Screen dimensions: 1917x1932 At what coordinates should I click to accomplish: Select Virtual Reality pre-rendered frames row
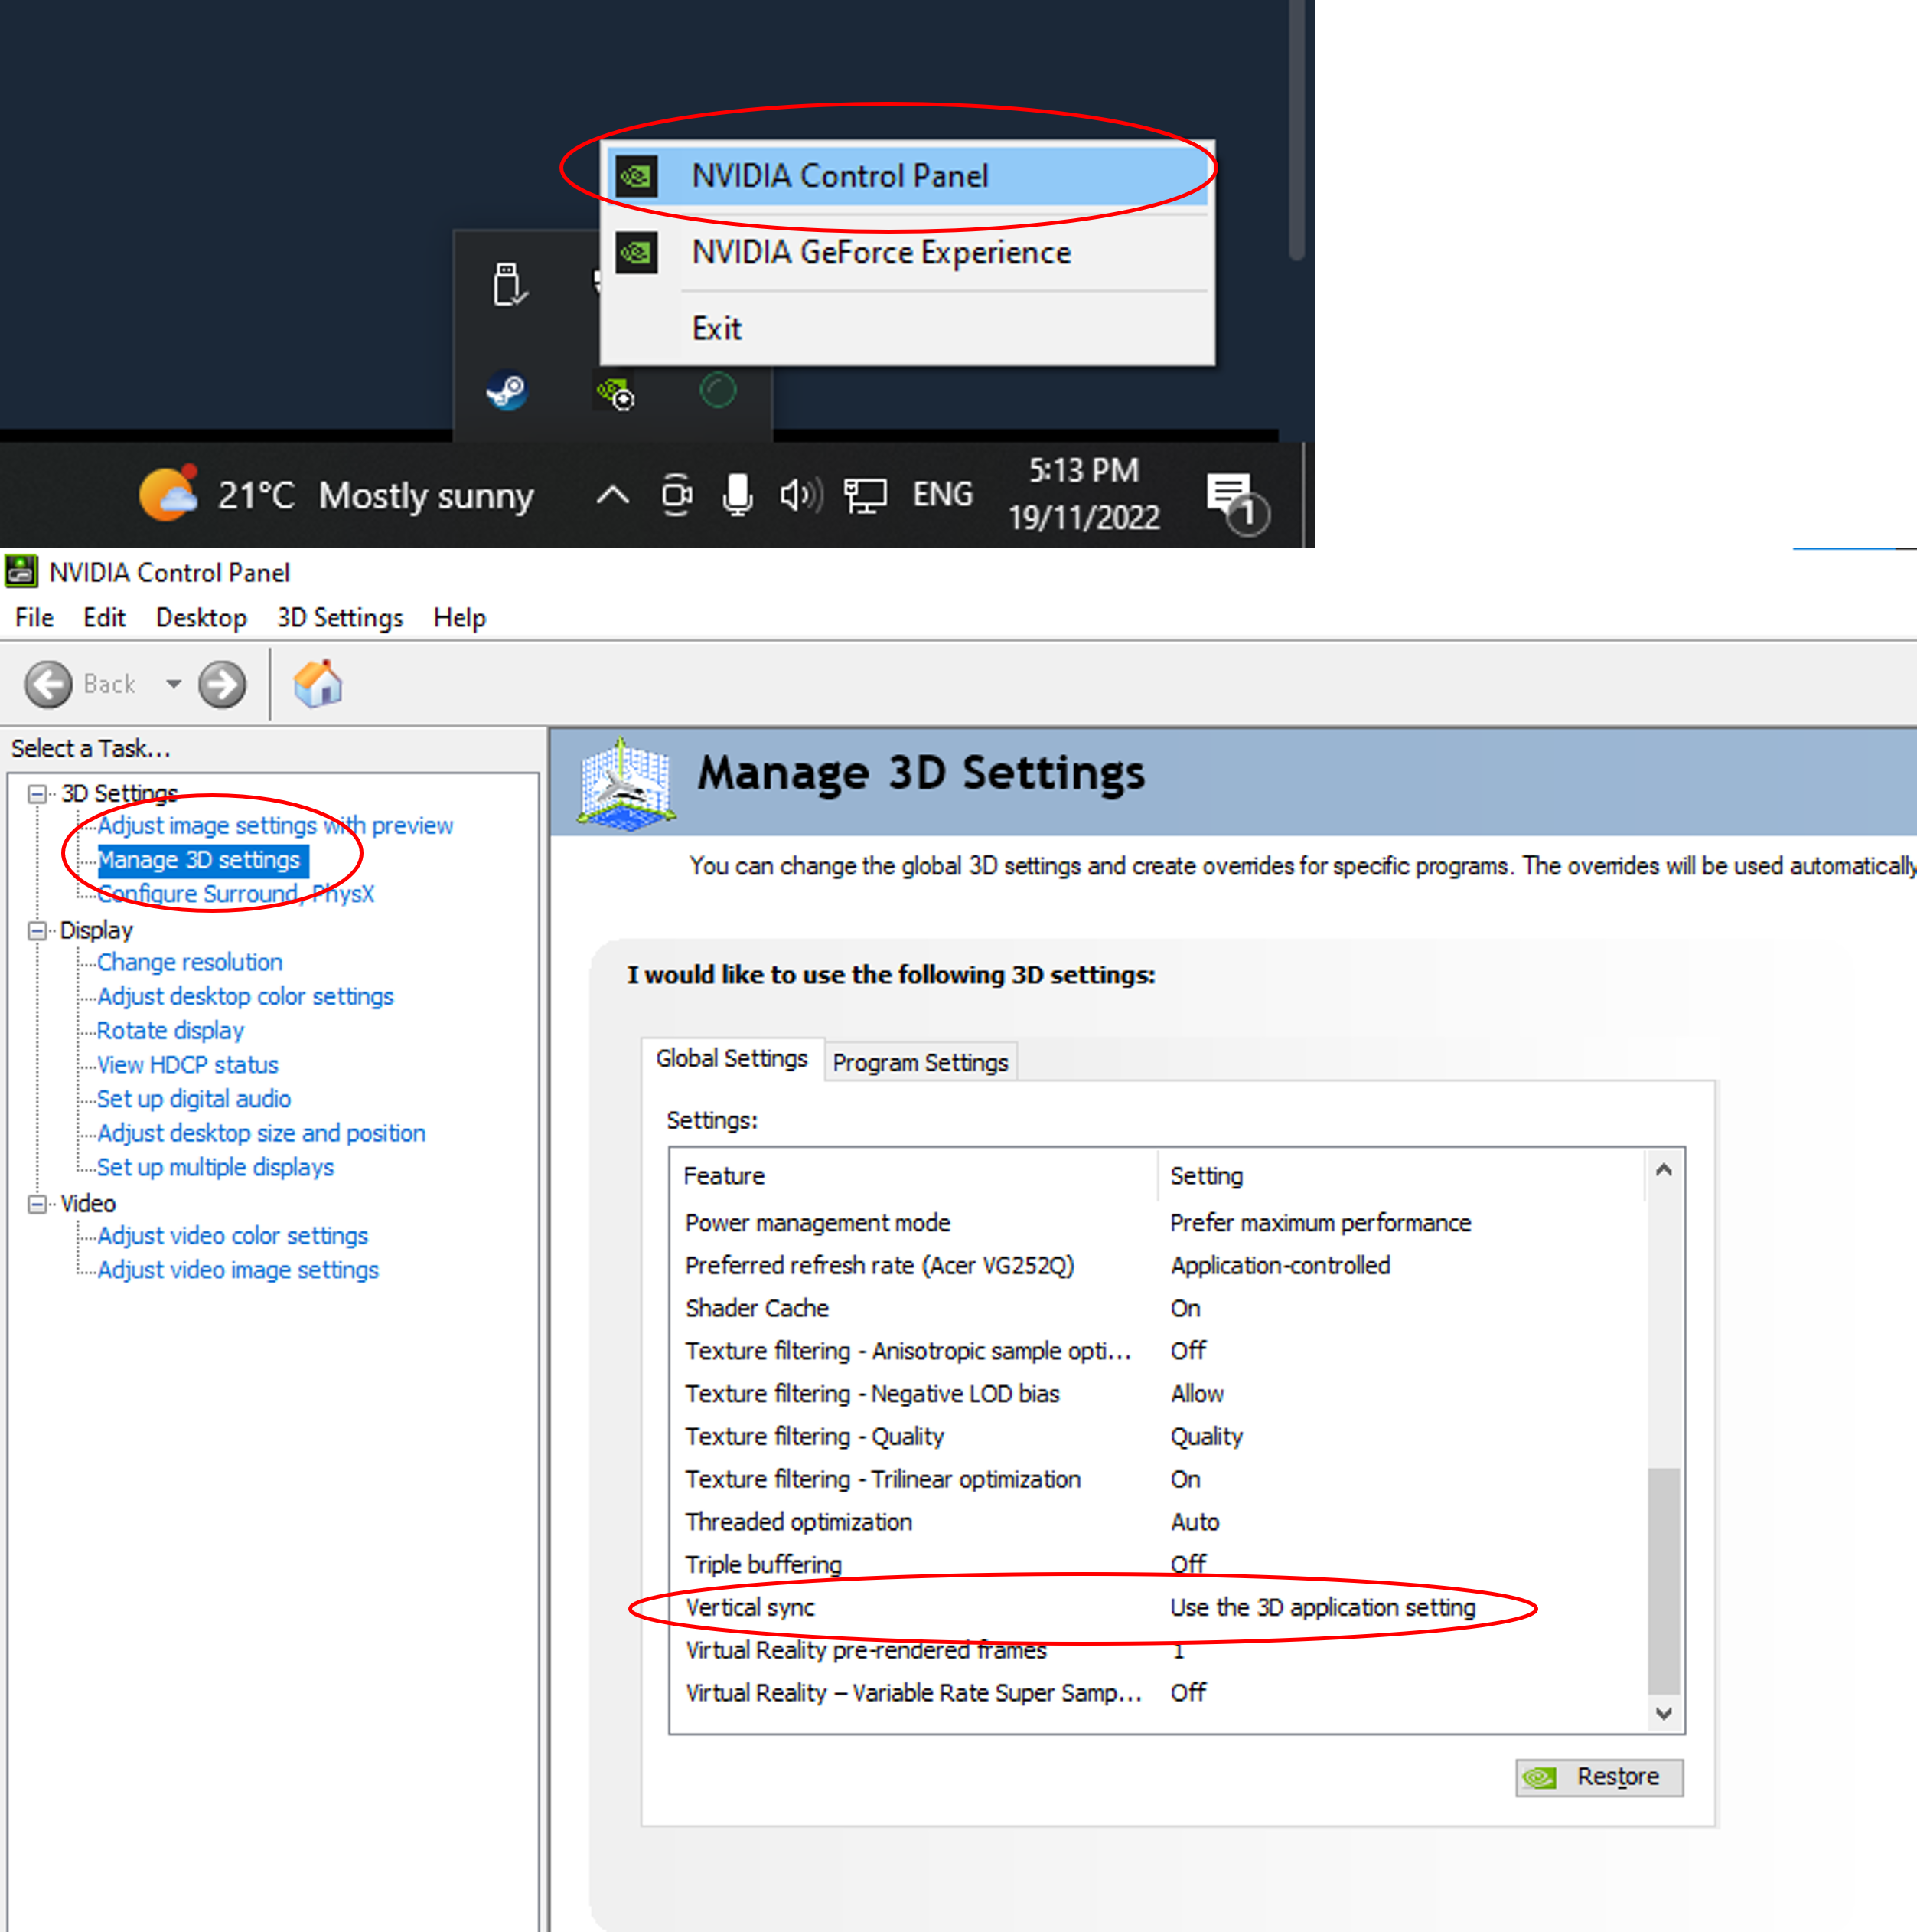(1159, 1651)
